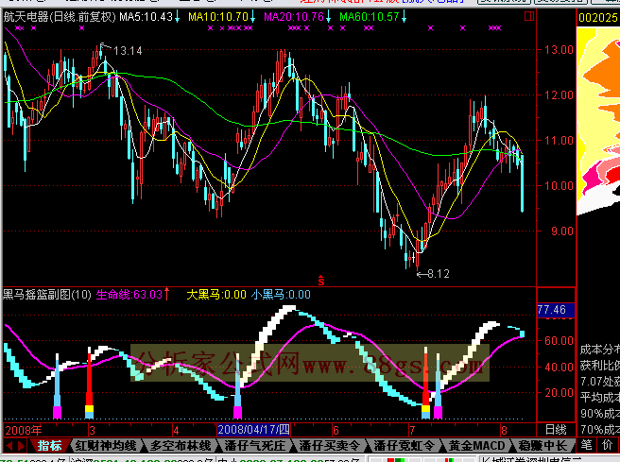The height and width of the screenshot is (462, 620).
Task: Click the red window icon at chart top-right
Action: point(529,16)
